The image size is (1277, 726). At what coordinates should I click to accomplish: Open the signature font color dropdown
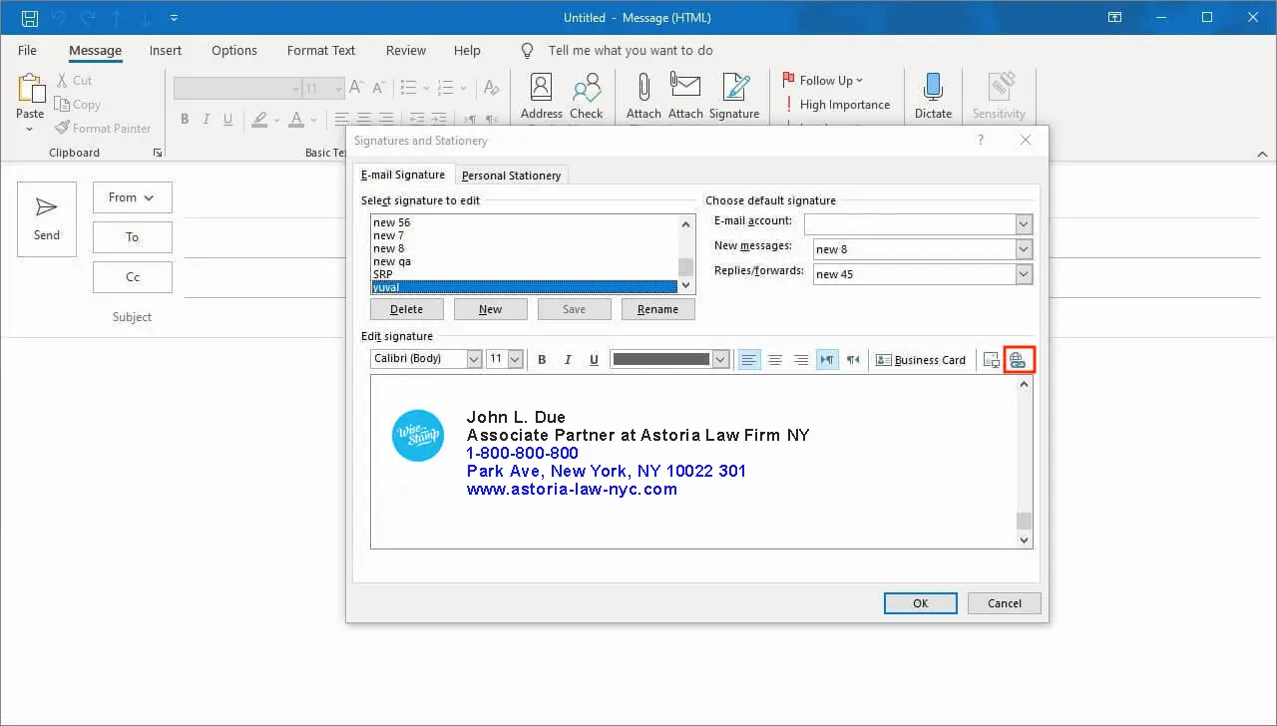click(x=721, y=359)
